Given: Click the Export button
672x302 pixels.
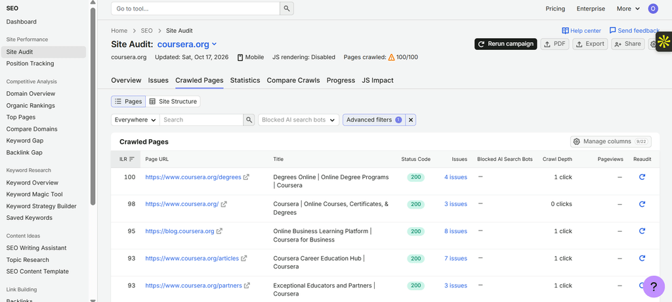Looking at the screenshot, I should [x=590, y=44].
